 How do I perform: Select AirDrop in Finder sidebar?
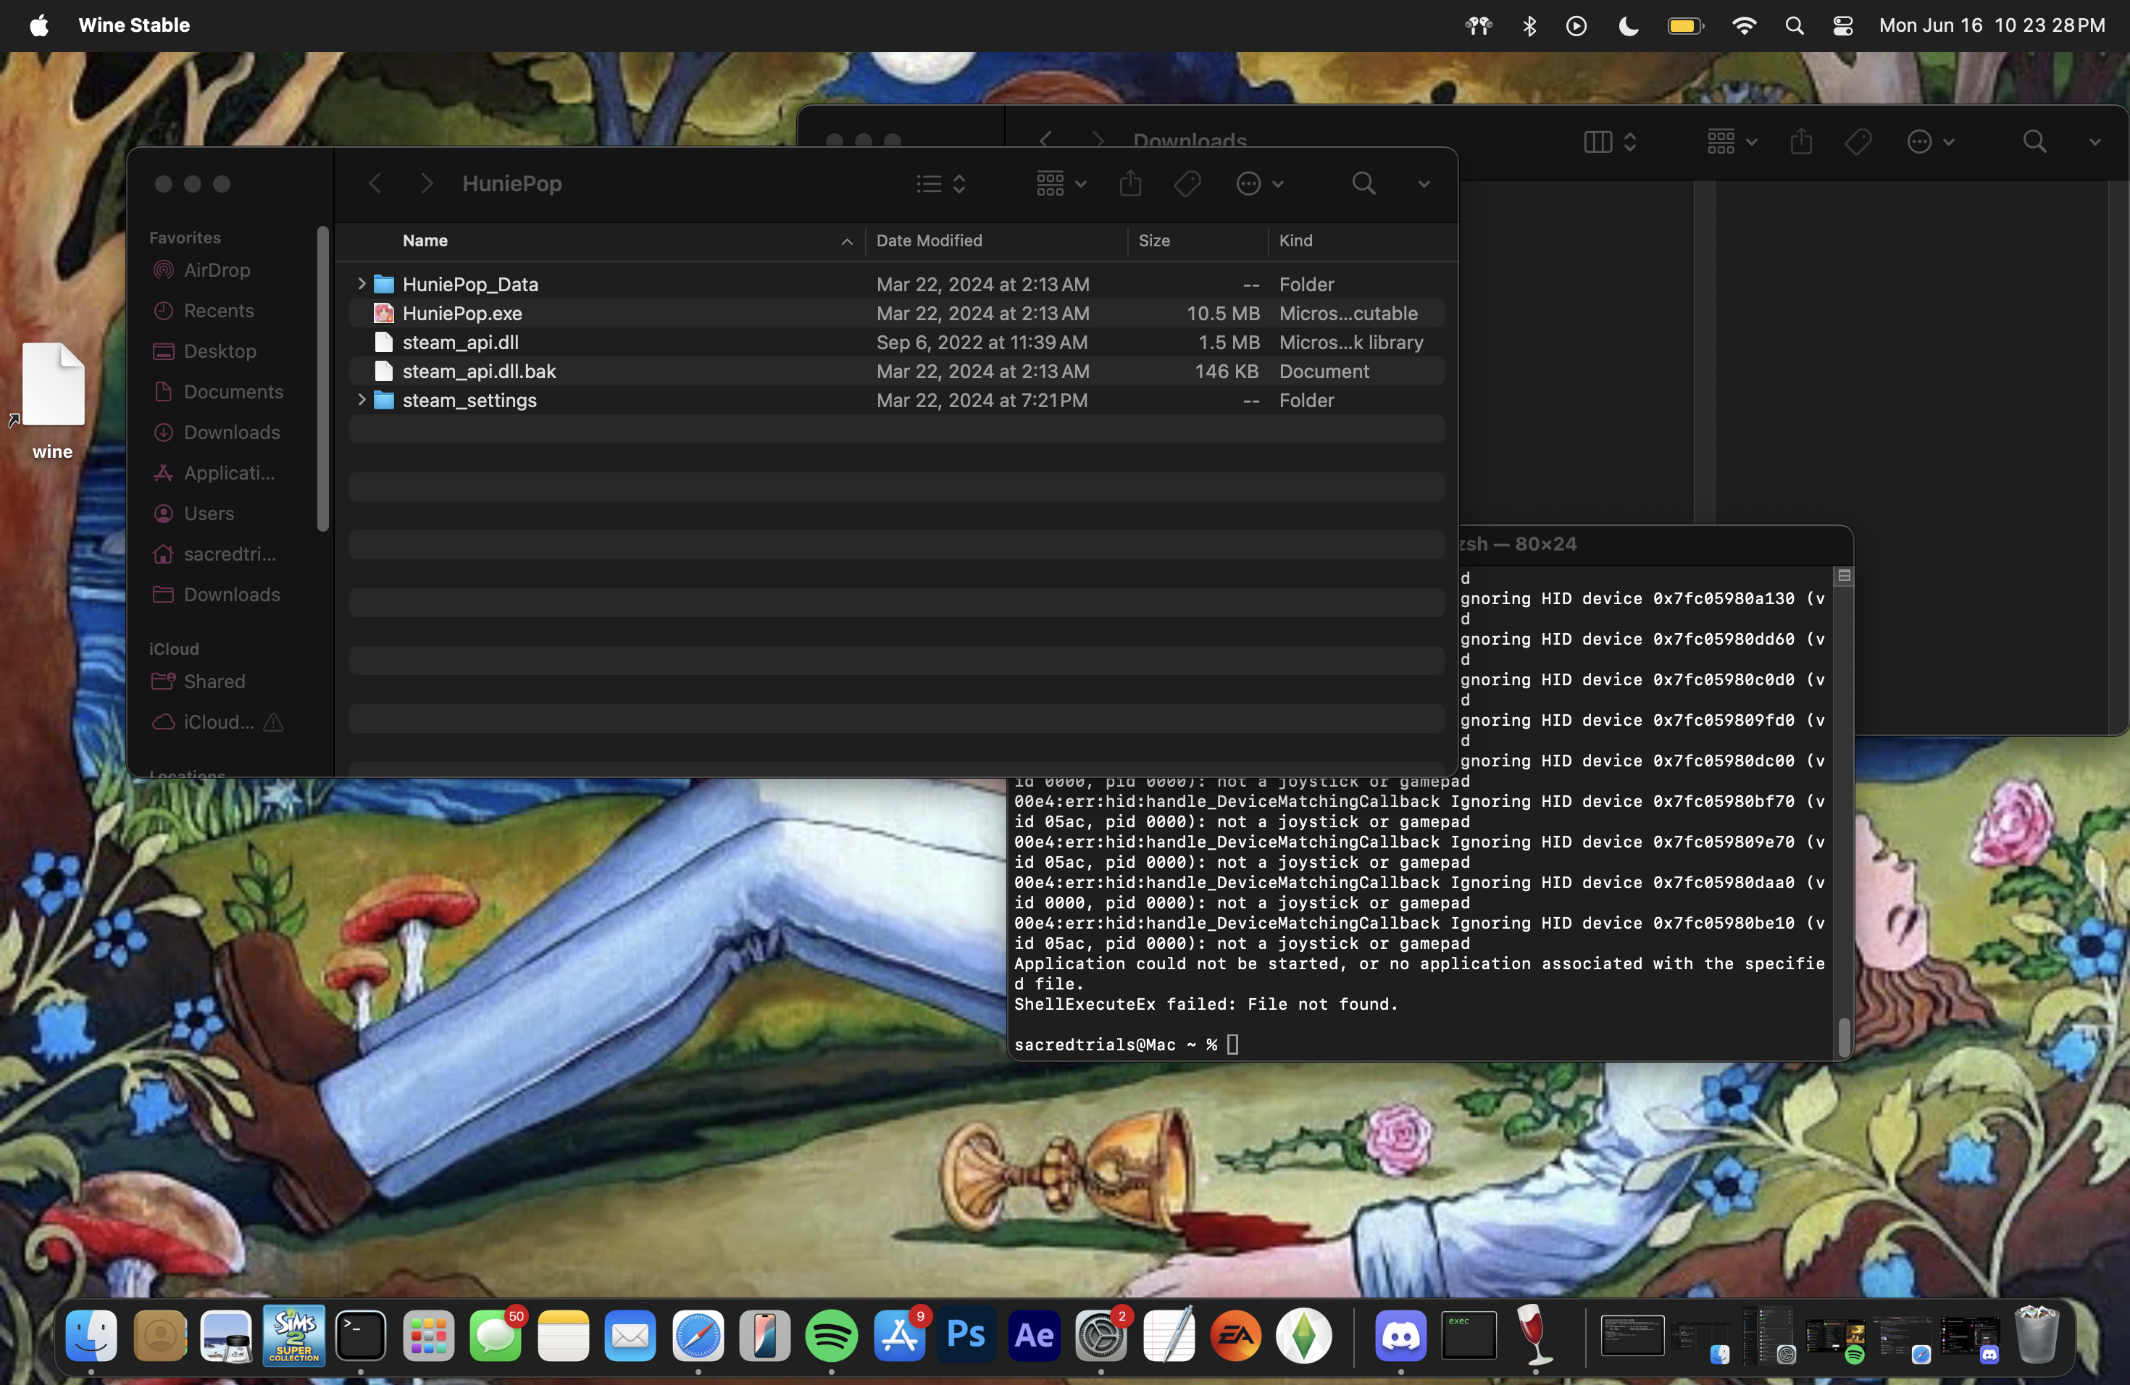(216, 269)
